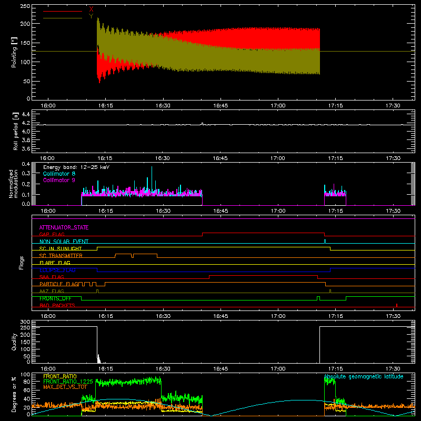The width and height of the screenshot is (421, 421).
Task: Click the Normalized modulation axis title
Action: pyautogui.click(x=14, y=184)
